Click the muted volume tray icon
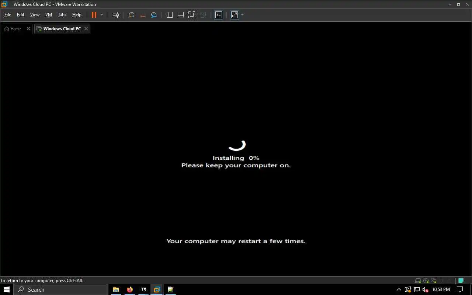The image size is (472, 295). tap(426, 289)
